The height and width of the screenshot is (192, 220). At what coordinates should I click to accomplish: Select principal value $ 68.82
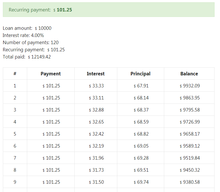point(141,134)
